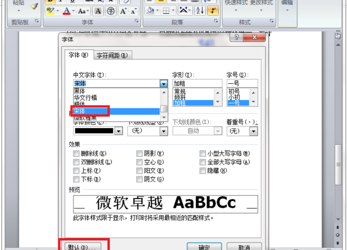Select 华文行楷 in the font list
The height and width of the screenshot is (250, 347).
pos(85,98)
